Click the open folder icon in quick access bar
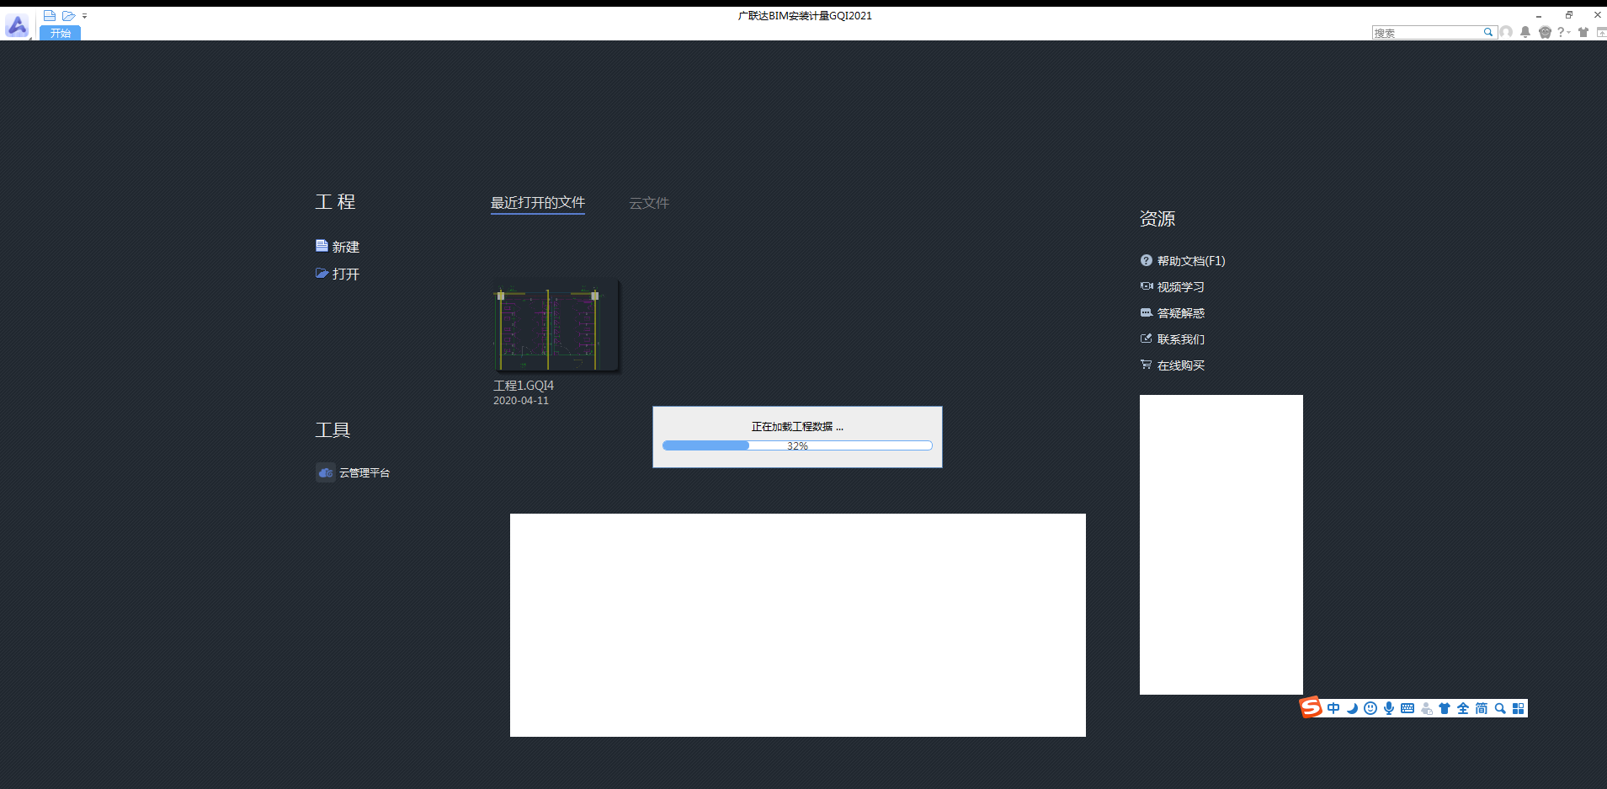 (x=69, y=15)
